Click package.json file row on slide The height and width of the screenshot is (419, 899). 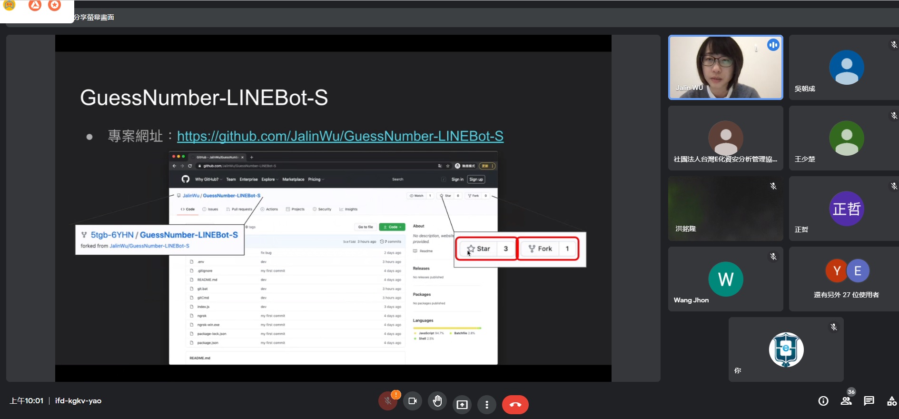point(295,343)
